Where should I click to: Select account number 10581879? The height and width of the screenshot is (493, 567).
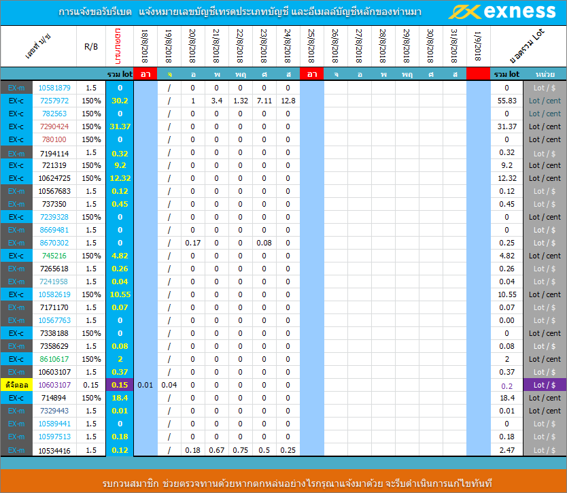54,88
